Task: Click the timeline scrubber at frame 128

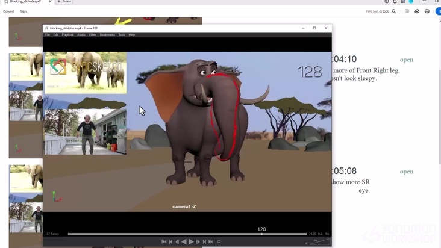Action: point(261,234)
